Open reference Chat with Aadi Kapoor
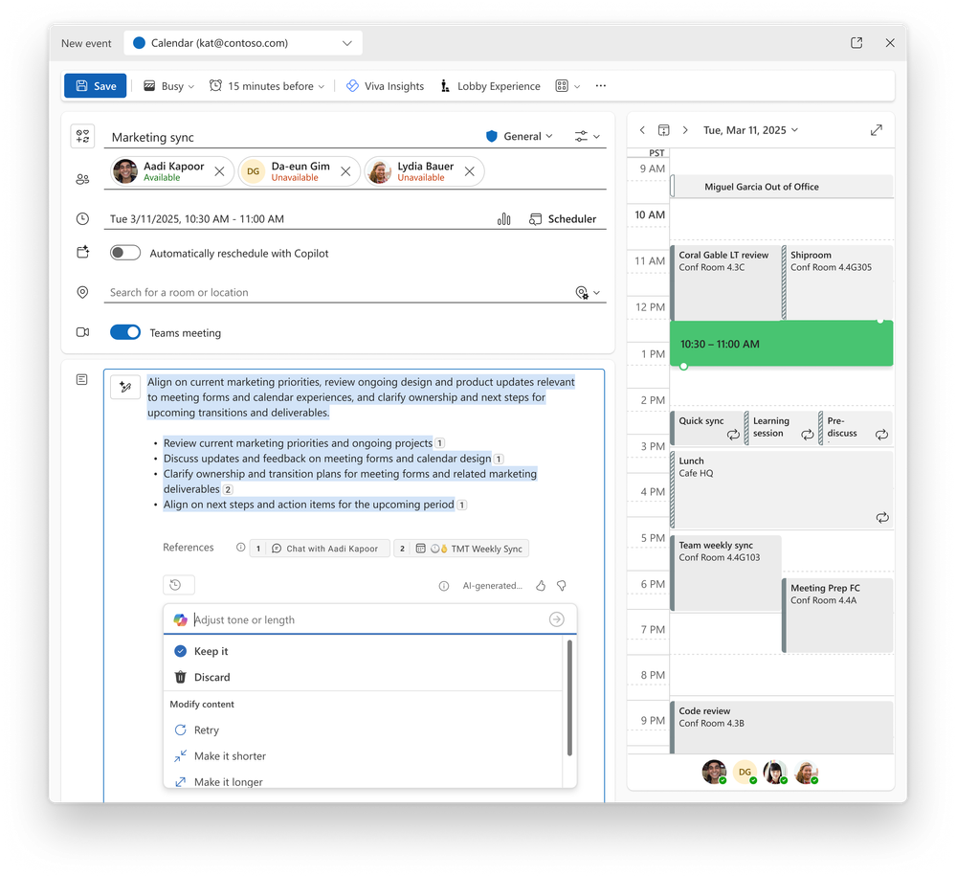The width and height of the screenshot is (956, 876). coord(320,549)
